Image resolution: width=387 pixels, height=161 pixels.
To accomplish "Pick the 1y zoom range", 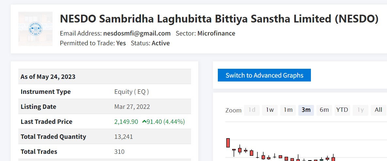I will tap(361, 110).
